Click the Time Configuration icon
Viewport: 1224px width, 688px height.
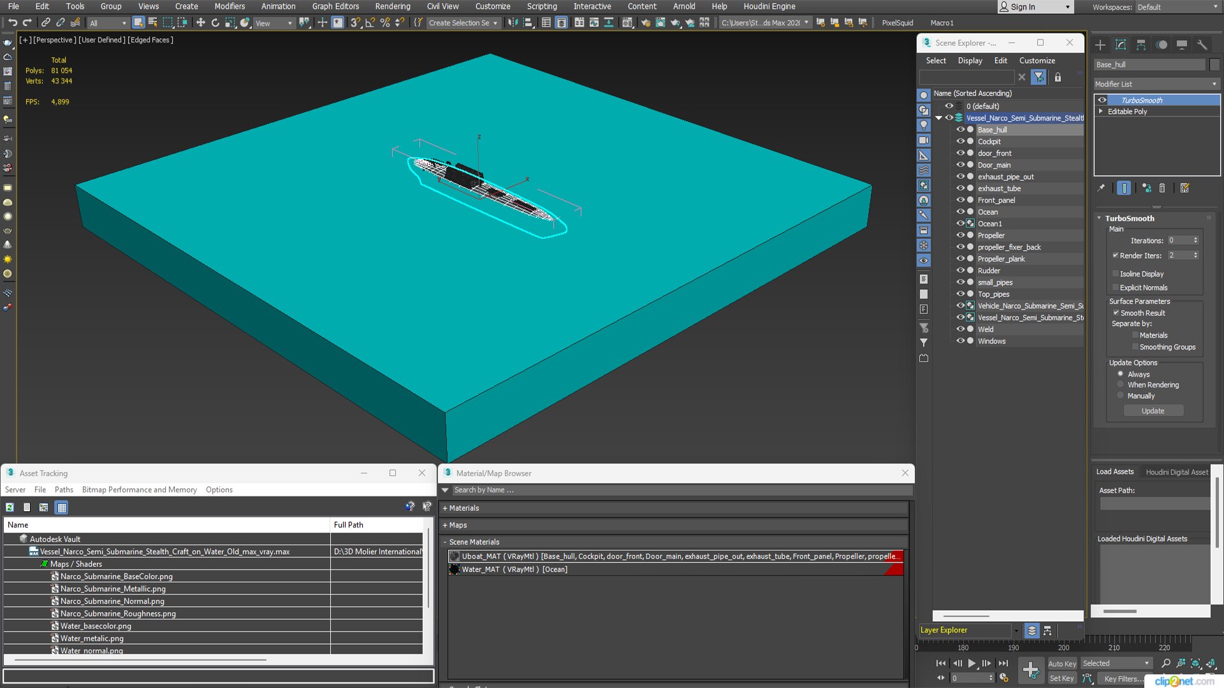tap(1004, 678)
